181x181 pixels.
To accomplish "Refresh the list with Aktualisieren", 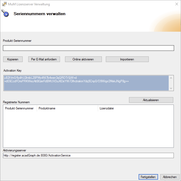I will pos(151,100).
